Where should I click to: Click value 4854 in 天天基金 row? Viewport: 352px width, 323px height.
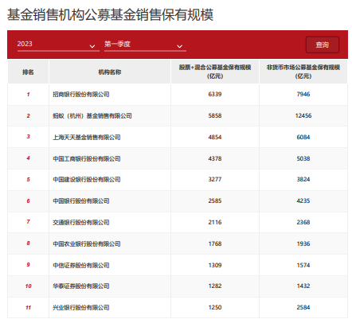pyautogui.click(x=215, y=137)
